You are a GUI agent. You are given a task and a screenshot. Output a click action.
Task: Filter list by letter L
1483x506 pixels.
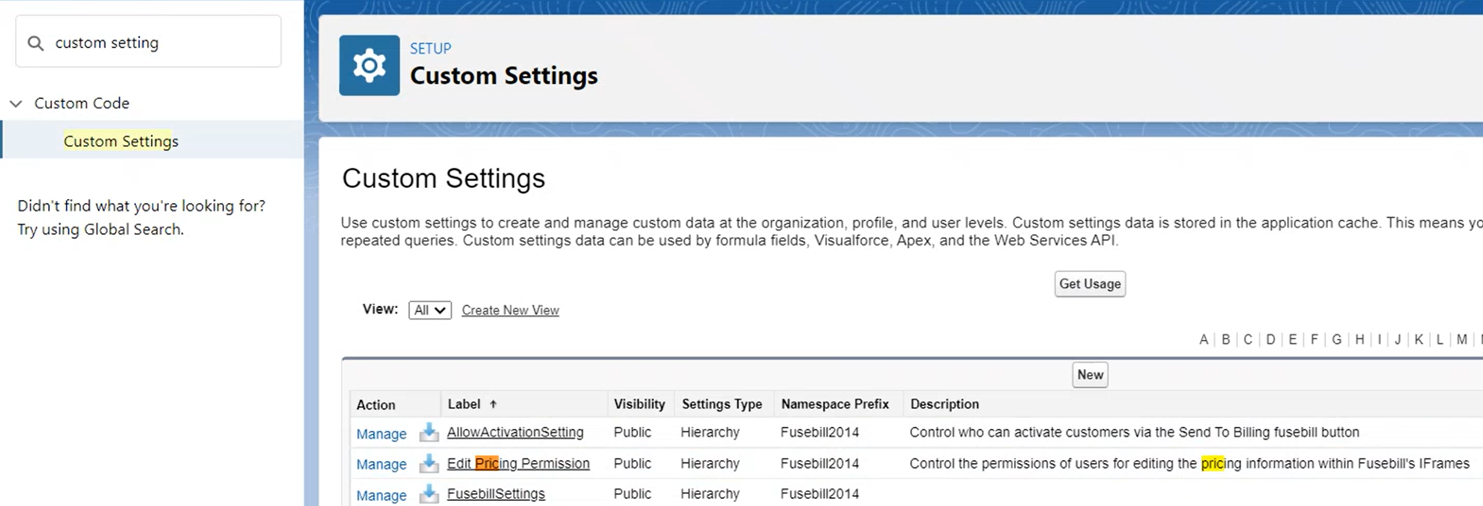pos(1439,339)
